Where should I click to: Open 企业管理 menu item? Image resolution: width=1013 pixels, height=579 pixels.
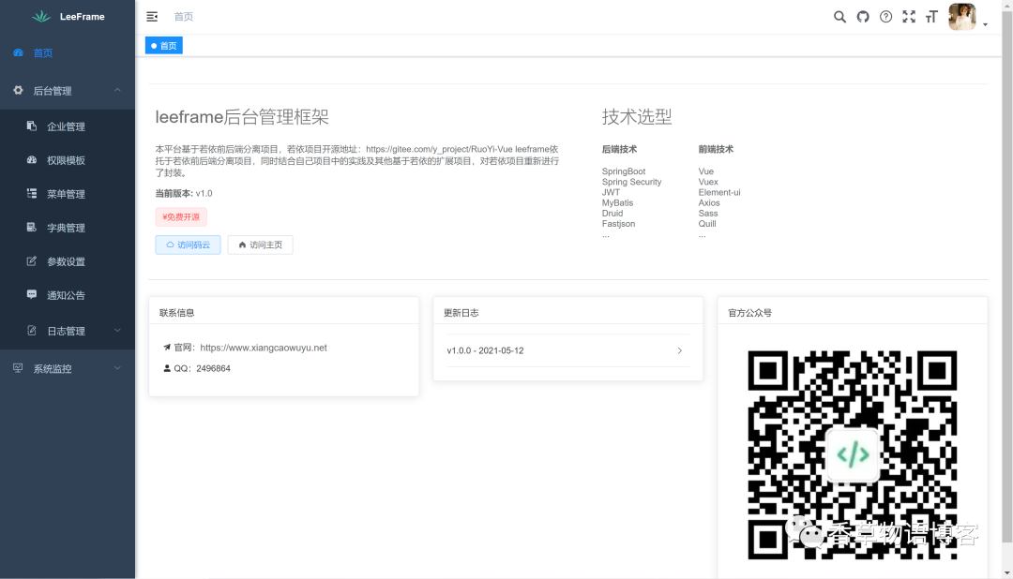[x=68, y=126]
